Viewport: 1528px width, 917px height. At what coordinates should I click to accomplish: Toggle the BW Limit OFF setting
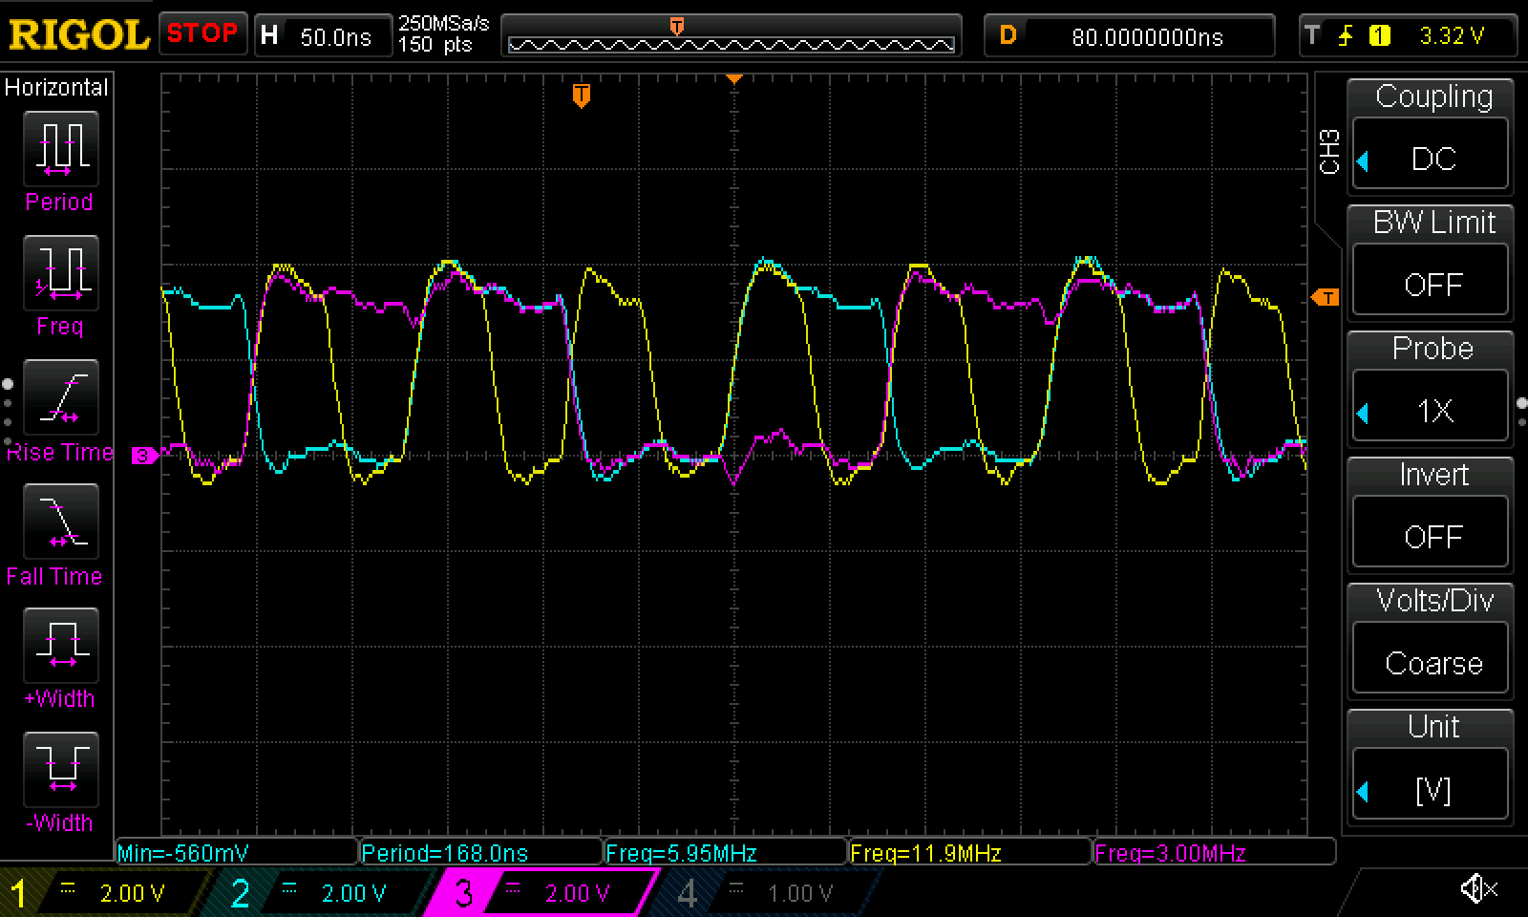coord(1432,284)
